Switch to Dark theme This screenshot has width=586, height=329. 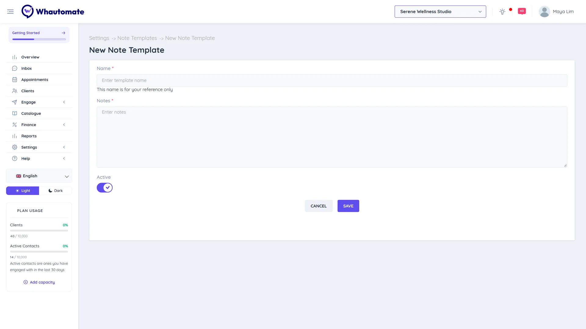click(56, 191)
